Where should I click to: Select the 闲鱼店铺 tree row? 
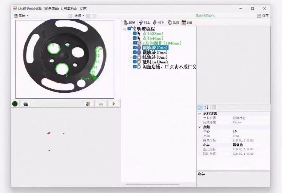click(169, 67)
